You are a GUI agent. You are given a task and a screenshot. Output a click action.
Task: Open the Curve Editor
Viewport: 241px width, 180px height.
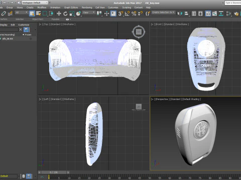tap(214, 13)
